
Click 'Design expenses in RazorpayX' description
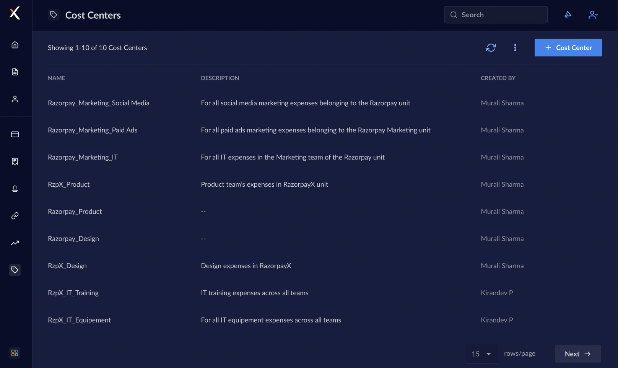coord(246,266)
